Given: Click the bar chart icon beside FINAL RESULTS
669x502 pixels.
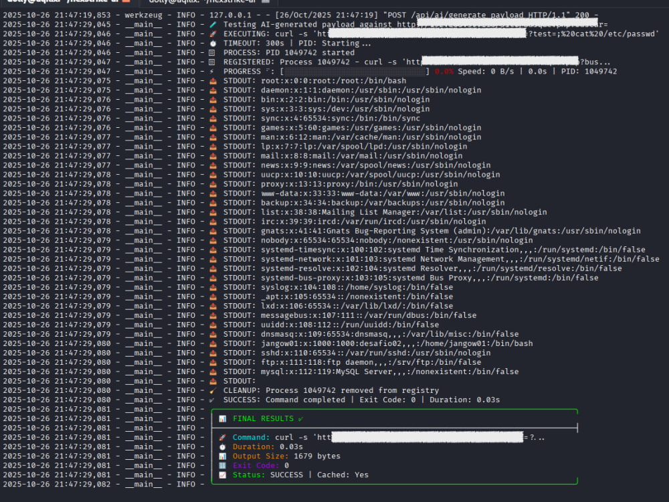Looking at the screenshot, I should [x=222, y=419].
